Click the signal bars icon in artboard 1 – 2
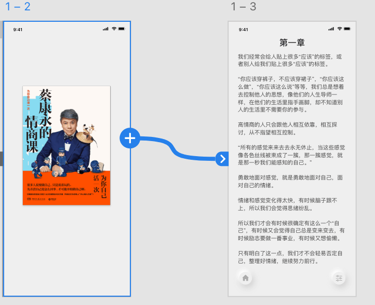Viewport: 375px width, 305px height. [106, 29]
